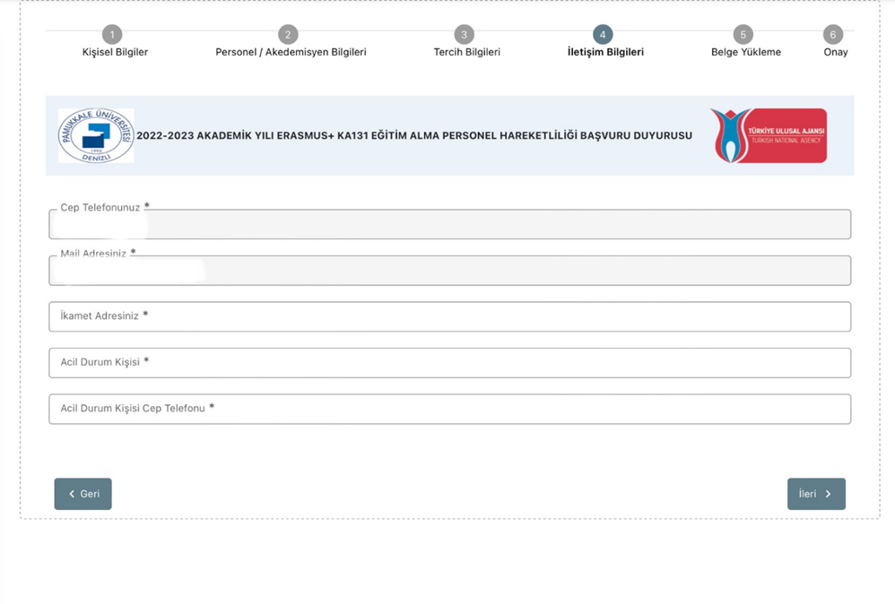Click step 2 circle icon
The image size is (895, 604).
pos(288,35)
